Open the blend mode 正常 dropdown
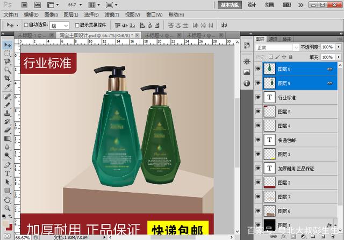 277,47
